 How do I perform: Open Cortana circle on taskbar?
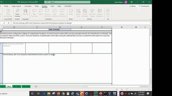click(32, 94)
